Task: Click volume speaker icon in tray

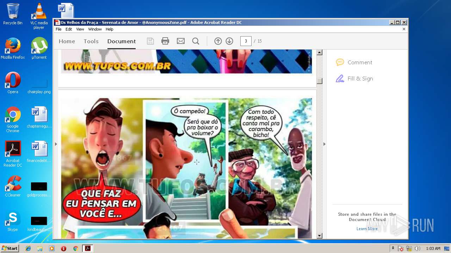Action: [x=418, y=248]
